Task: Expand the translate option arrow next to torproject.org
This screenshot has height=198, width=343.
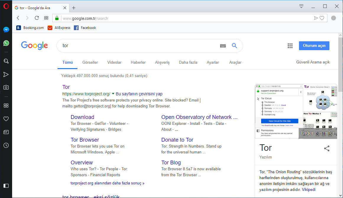Action: point(113,94)
